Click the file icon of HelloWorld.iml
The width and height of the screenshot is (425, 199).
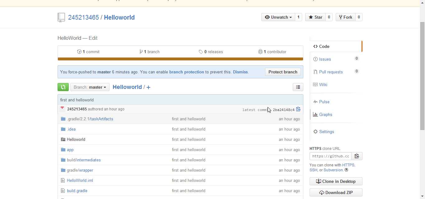click(x=63, y=180)
